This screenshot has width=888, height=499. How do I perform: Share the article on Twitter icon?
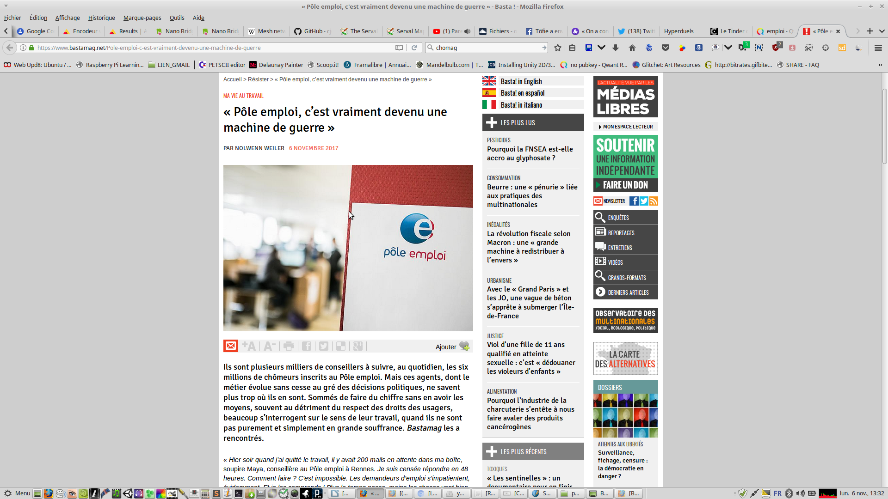click(324, 346)
